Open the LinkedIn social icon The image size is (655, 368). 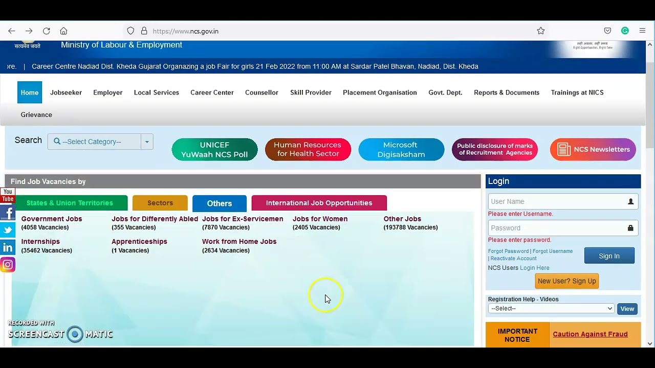tap(8, 248)
